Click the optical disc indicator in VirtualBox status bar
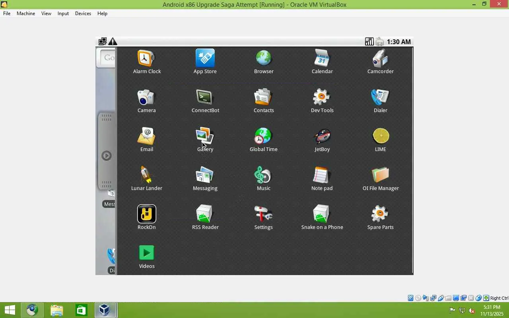Viewport: 509px width, 318px height. click(418, 298)
